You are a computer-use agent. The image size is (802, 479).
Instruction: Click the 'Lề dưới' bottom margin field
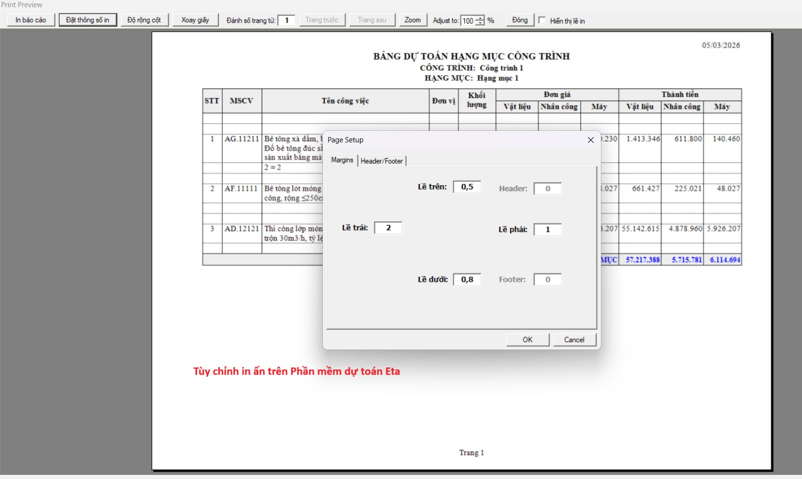tap(467, 280)
